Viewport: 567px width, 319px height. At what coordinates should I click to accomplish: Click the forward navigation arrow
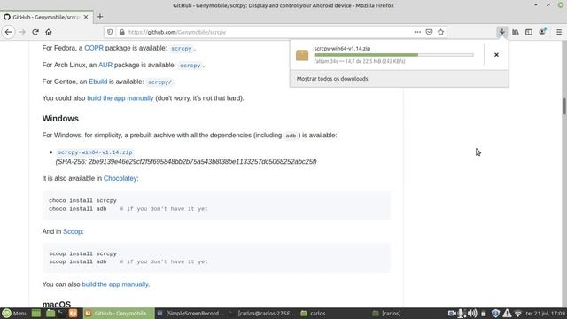coord(21,32)
